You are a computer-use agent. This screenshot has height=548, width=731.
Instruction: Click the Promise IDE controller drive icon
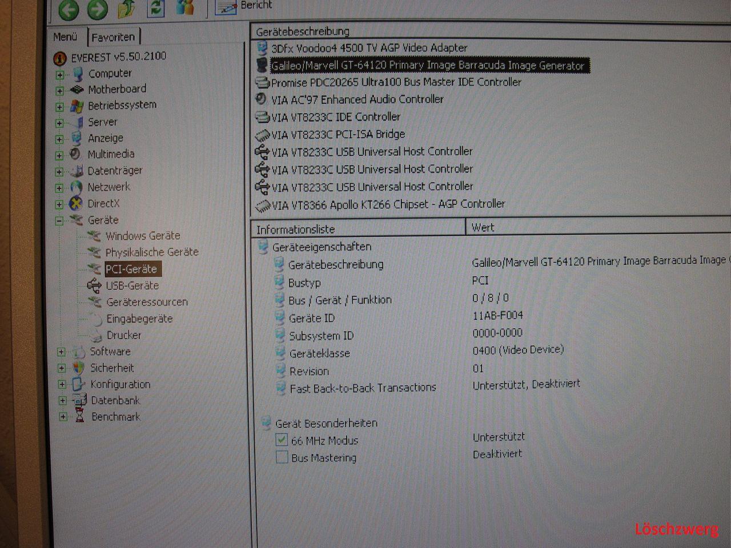[262, 82]
